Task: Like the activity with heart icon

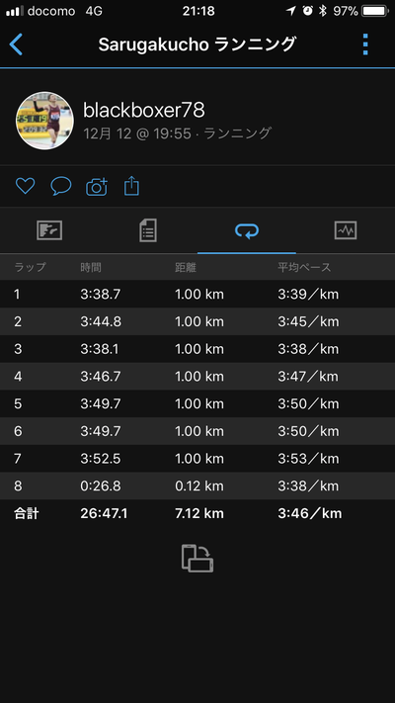Action: coord(25,186)
